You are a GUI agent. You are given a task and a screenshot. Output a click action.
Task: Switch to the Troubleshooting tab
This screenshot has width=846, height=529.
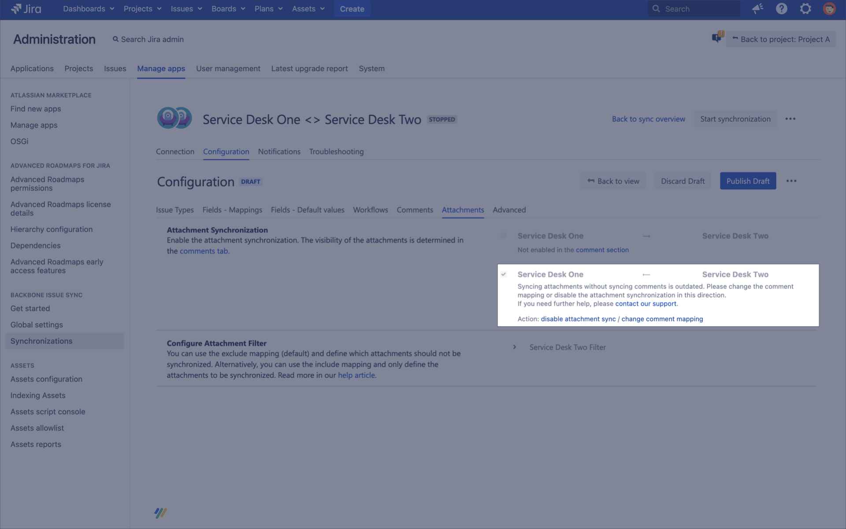(x=336, y=152)
